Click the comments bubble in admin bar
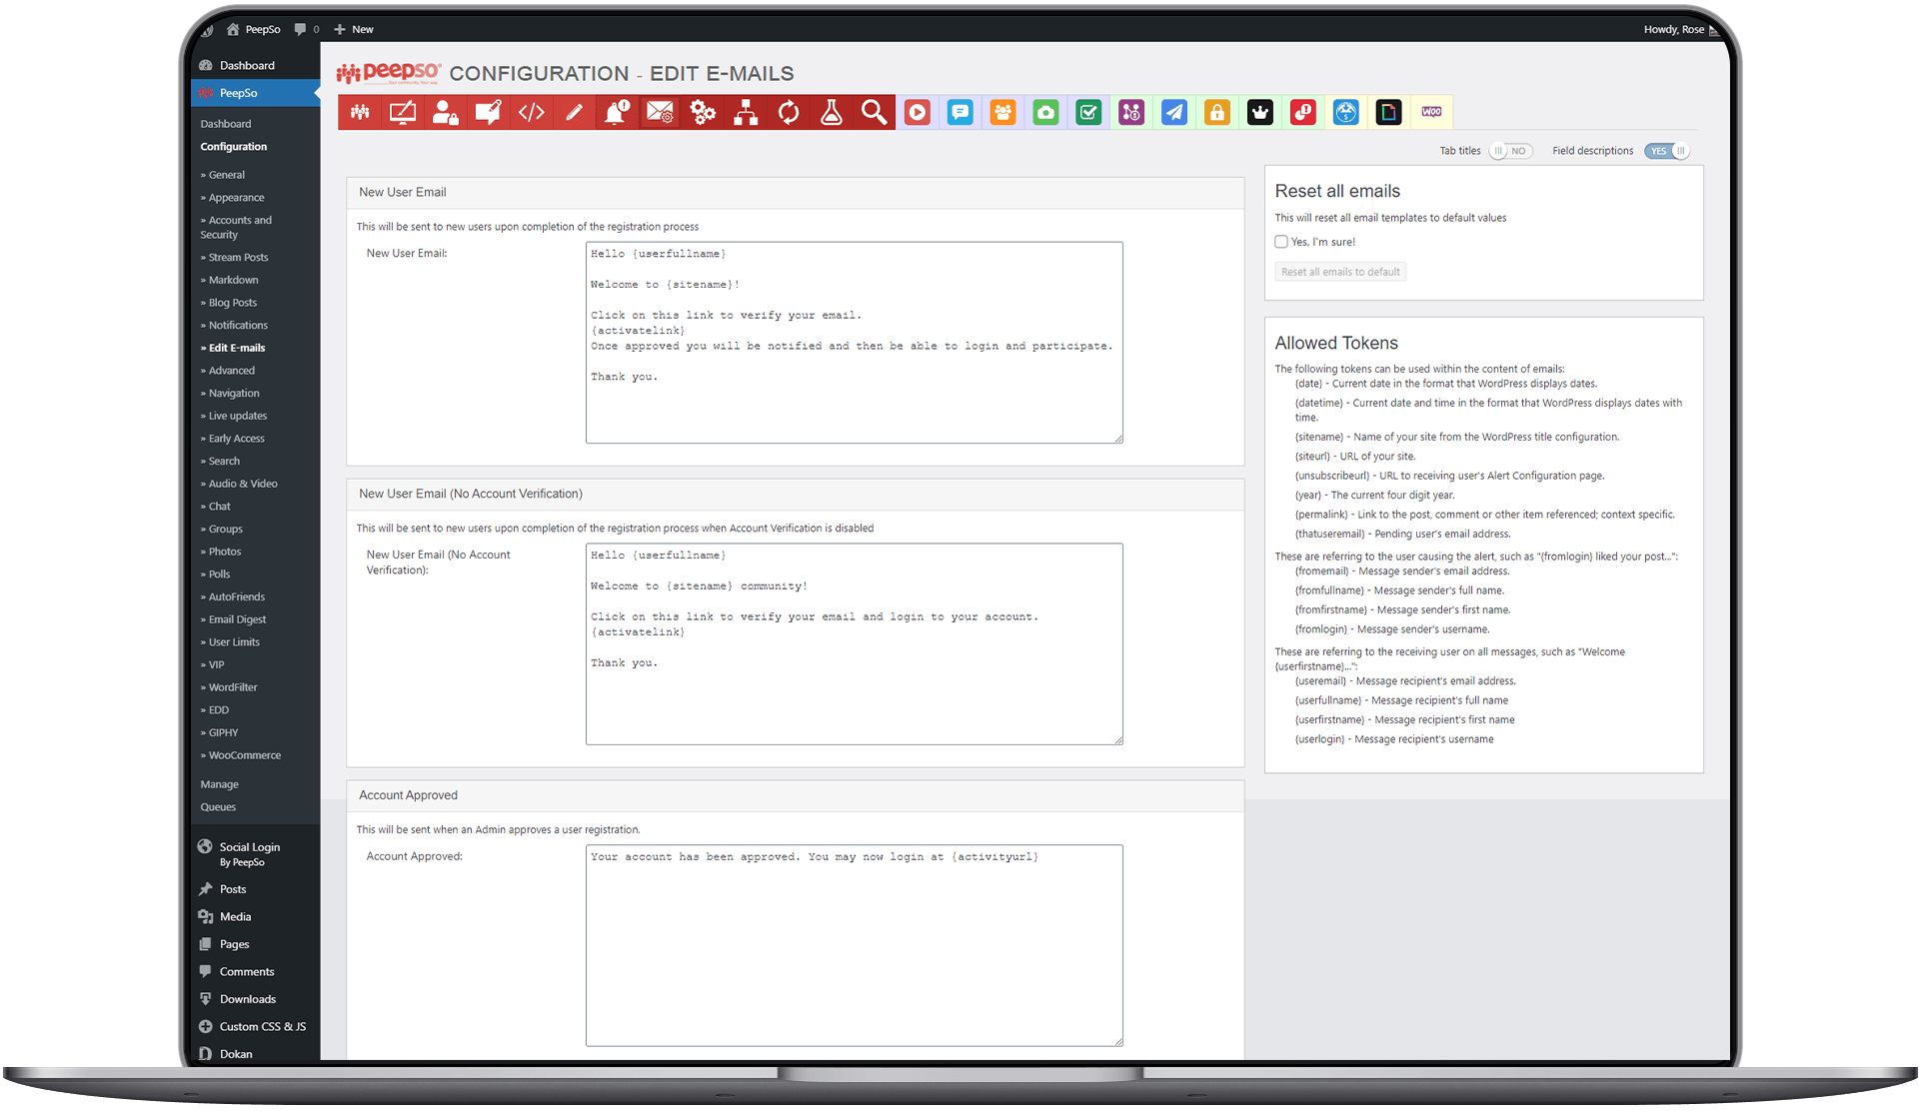Image resolution: width=1922 pixels, height=1117 pixels. click(307, 30)
